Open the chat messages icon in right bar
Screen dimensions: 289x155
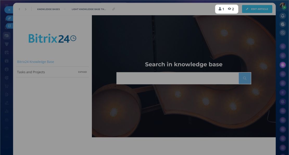coord(282,33)
